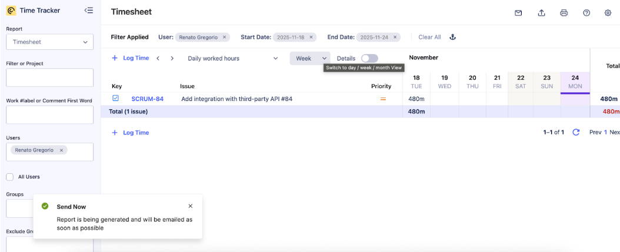Click the export upload icon
This screenshot has width=620, height=252.
click(541, 13)
